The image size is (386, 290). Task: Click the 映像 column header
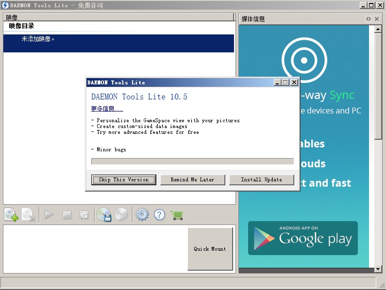(118, 17)
